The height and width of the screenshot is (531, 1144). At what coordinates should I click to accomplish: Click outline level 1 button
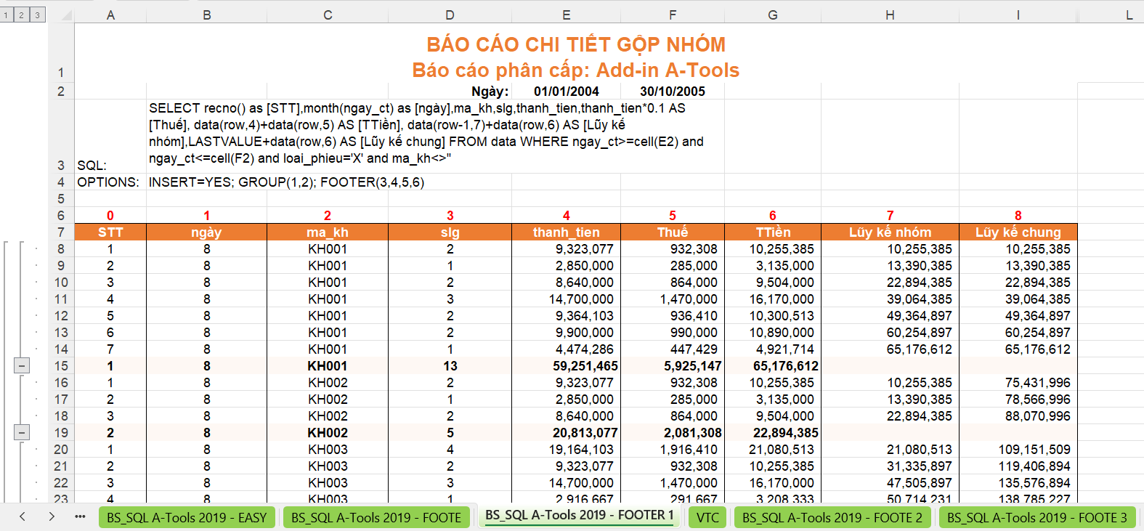[x=6, y=15]
